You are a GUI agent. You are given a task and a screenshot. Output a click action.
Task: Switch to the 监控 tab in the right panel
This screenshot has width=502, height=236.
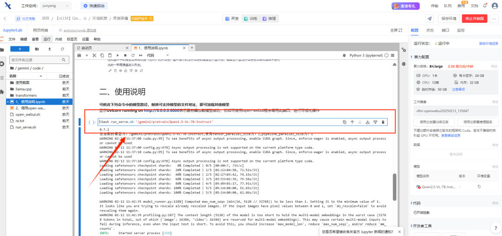(461, 30)
